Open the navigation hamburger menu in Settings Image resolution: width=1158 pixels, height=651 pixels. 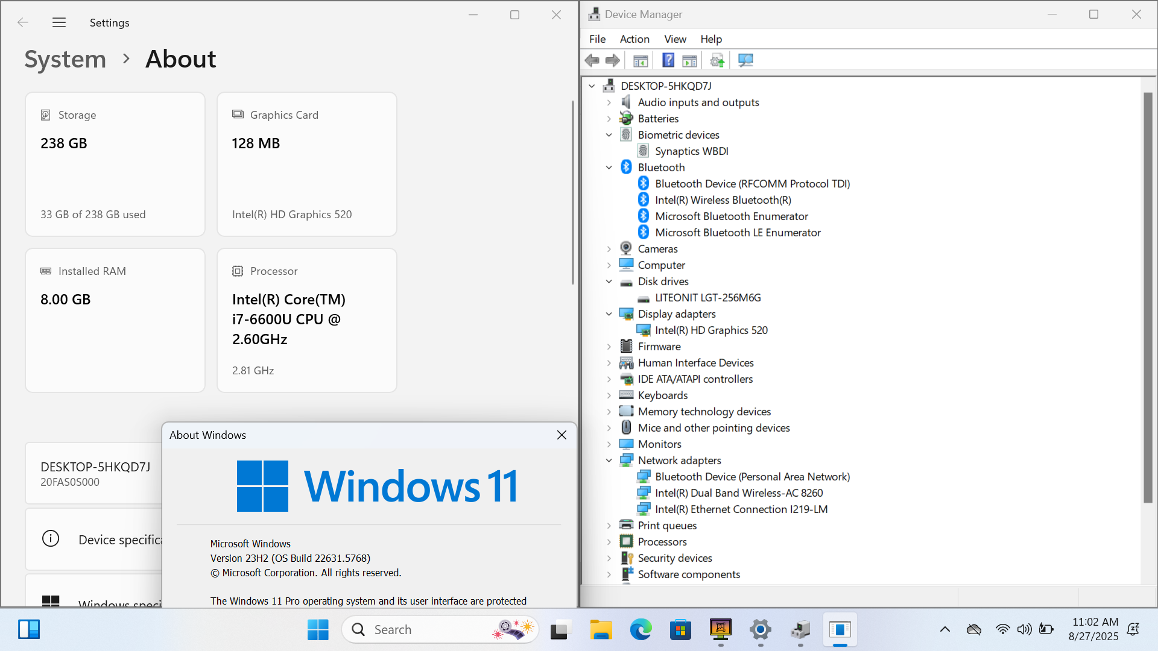(59, 22)
